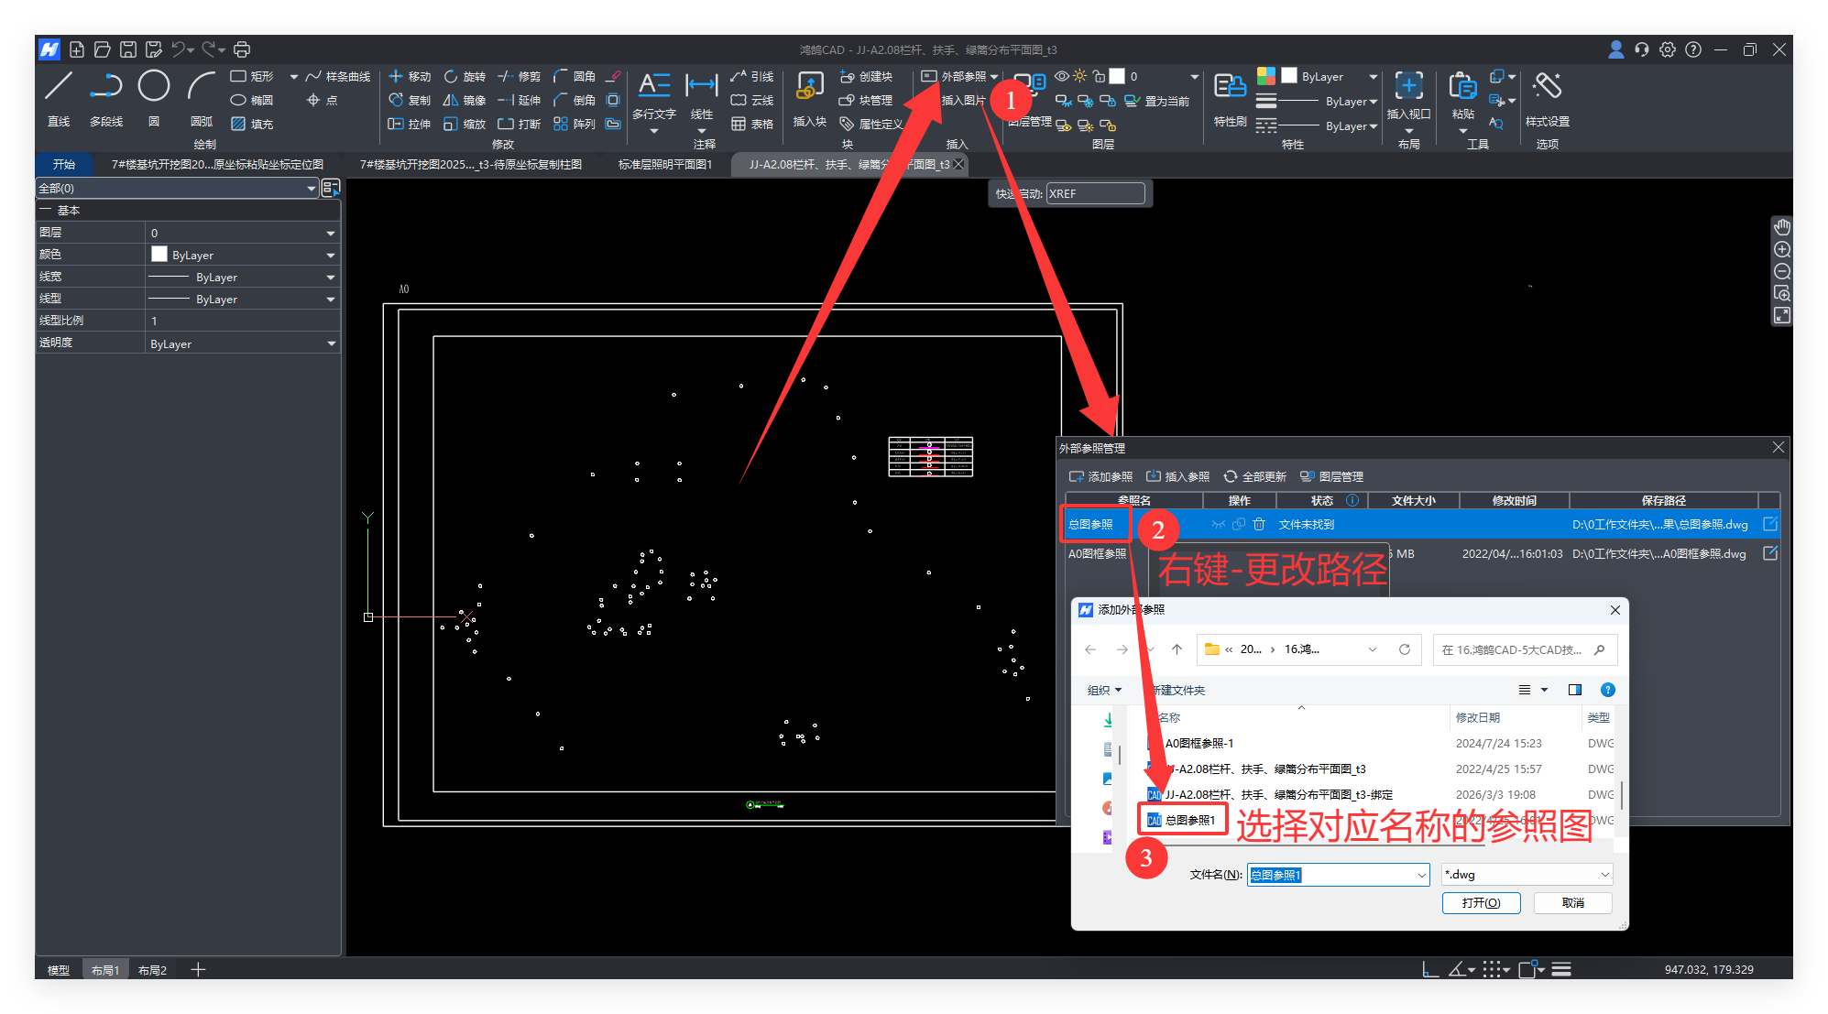Click the 文件名 input field
Image resolution: width=1828 pixels, height=1014 pixels.
(1336, 875)
